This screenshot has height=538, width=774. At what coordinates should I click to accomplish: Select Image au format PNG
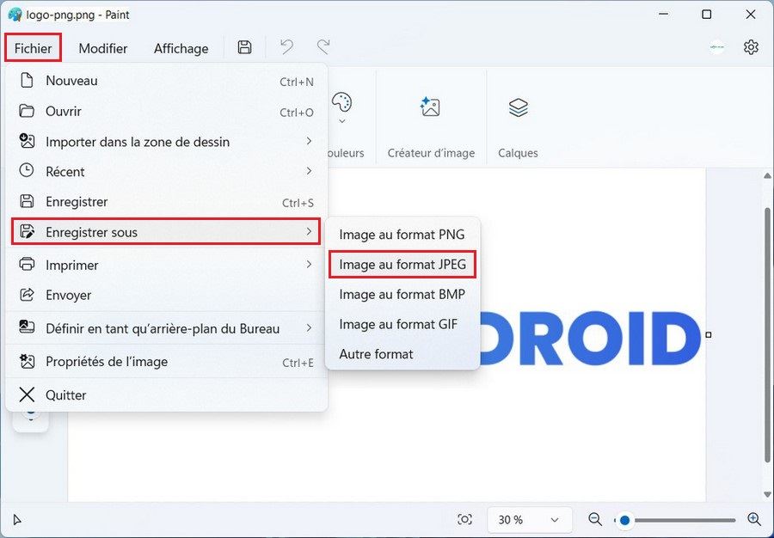pyautogui.click(x=402, y=234)
